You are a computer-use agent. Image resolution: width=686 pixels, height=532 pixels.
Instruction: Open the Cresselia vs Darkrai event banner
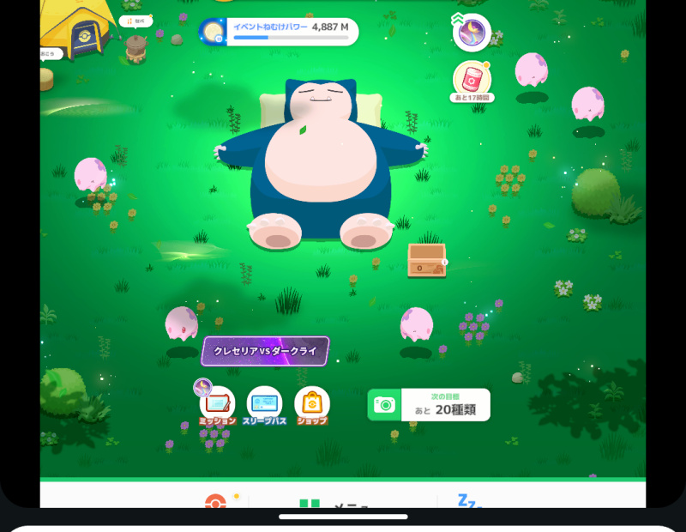coord(265,351)
